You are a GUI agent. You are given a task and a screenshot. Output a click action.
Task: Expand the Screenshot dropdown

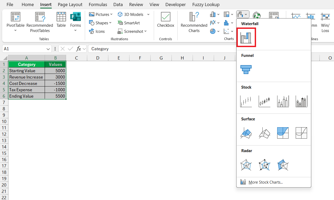[x=145, y=31]
